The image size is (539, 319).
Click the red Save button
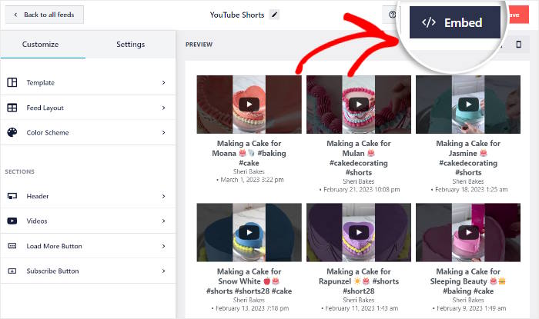[517, 15]
